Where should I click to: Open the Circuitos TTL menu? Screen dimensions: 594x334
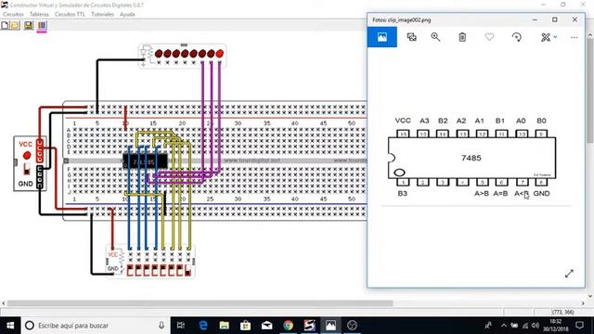70,14
